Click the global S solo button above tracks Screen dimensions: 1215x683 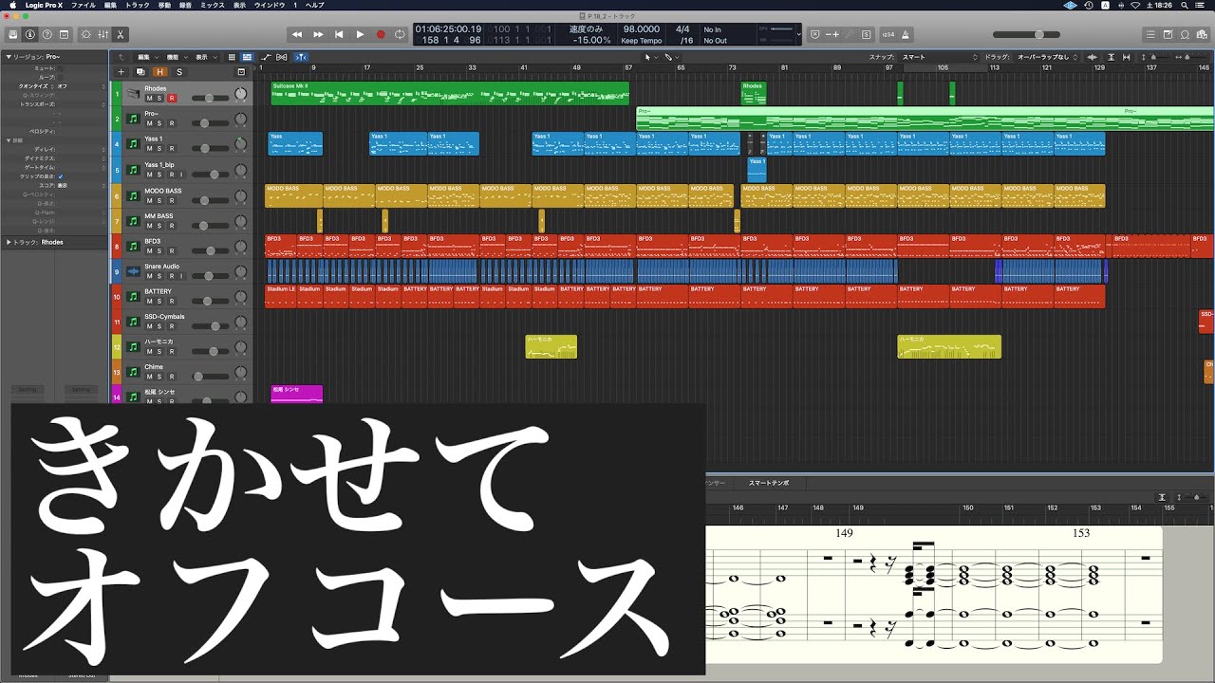pos(179,72)
